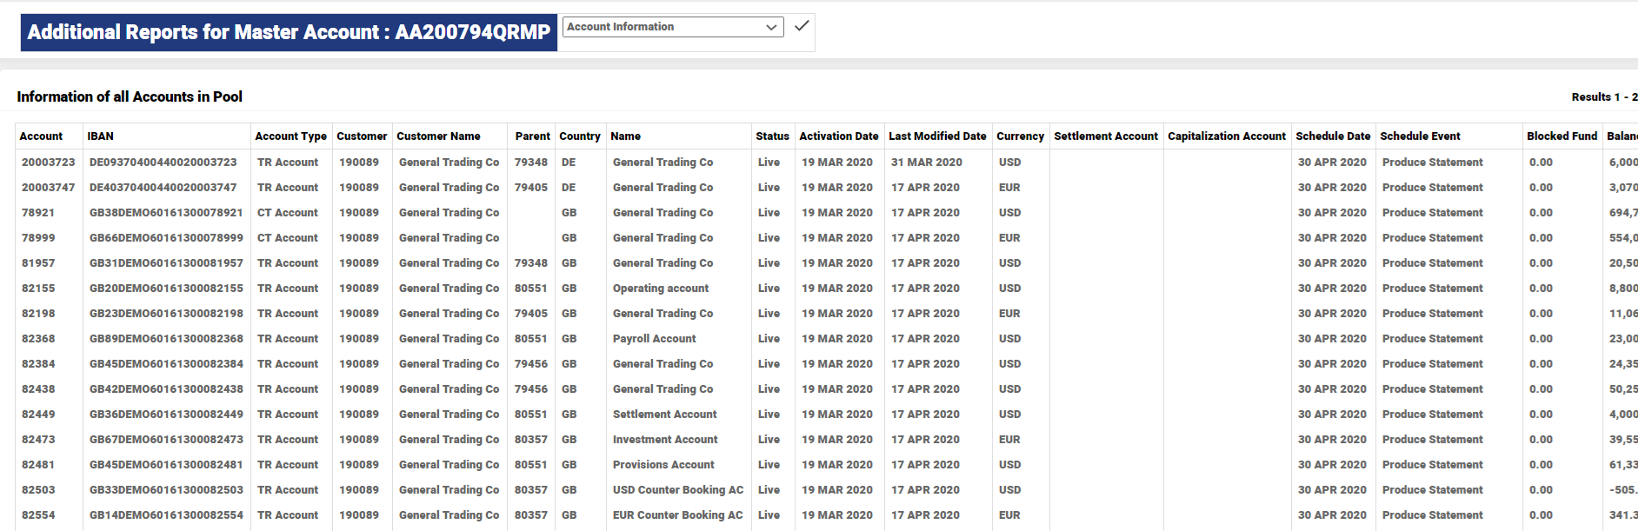1638x531 pixels.
Task: Click the Blocked Fund column header
Action: [x=1561, y=136]
